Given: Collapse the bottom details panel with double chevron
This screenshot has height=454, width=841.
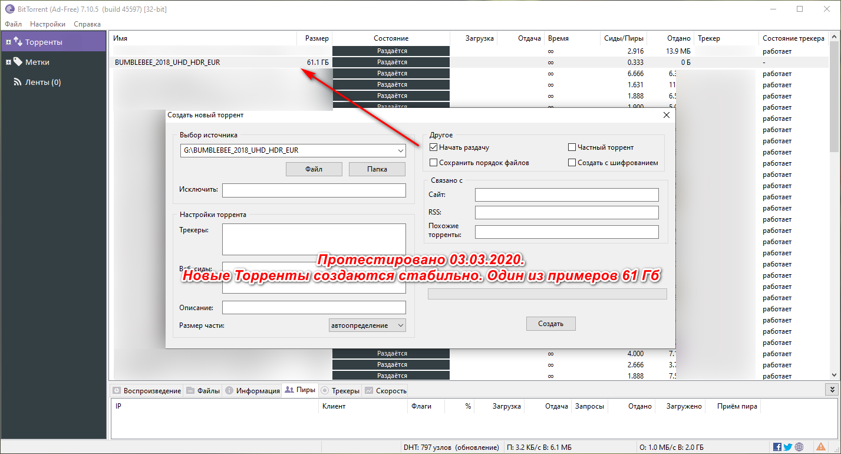Looking at the screenshot, I should point(832,390).
